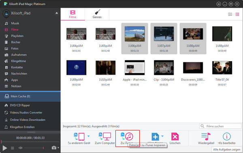
Task: Click the playback progress bar
Action: (x=30, y=142)
